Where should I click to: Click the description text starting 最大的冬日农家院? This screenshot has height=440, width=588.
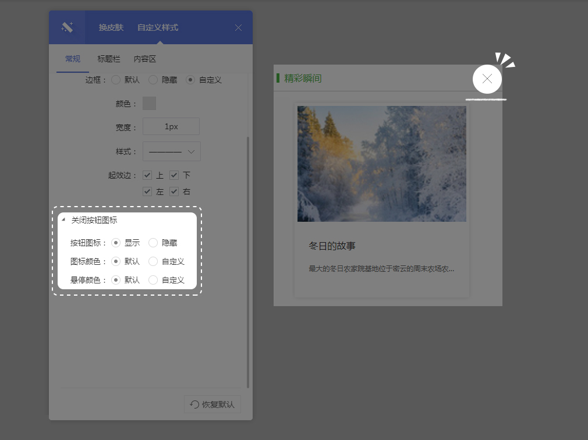coord(381,269)
